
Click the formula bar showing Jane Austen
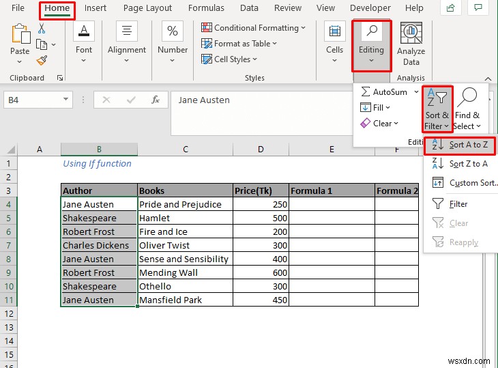262,113
